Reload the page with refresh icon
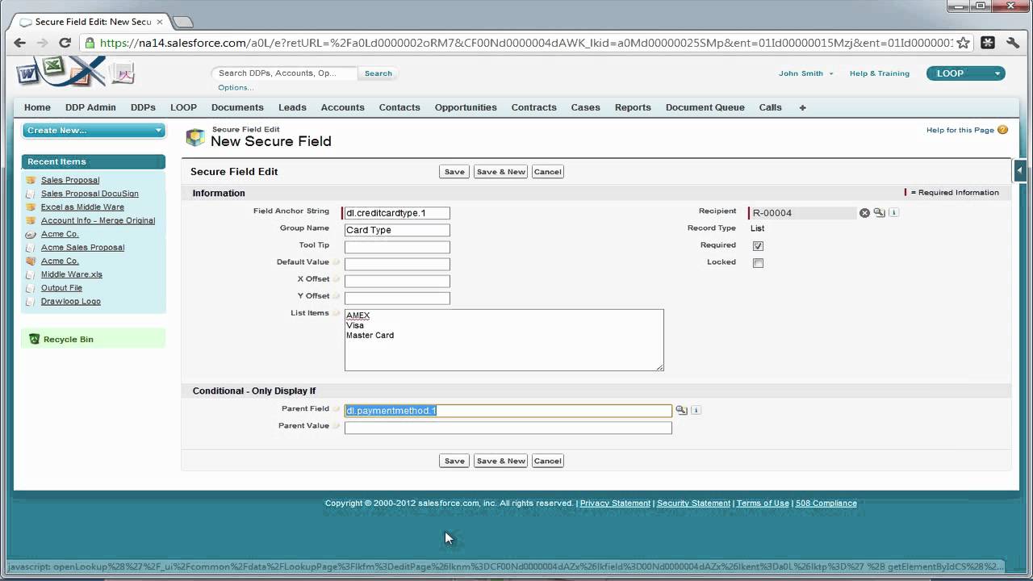Viewport: 1033px width, 581px height. click(65, 44)
